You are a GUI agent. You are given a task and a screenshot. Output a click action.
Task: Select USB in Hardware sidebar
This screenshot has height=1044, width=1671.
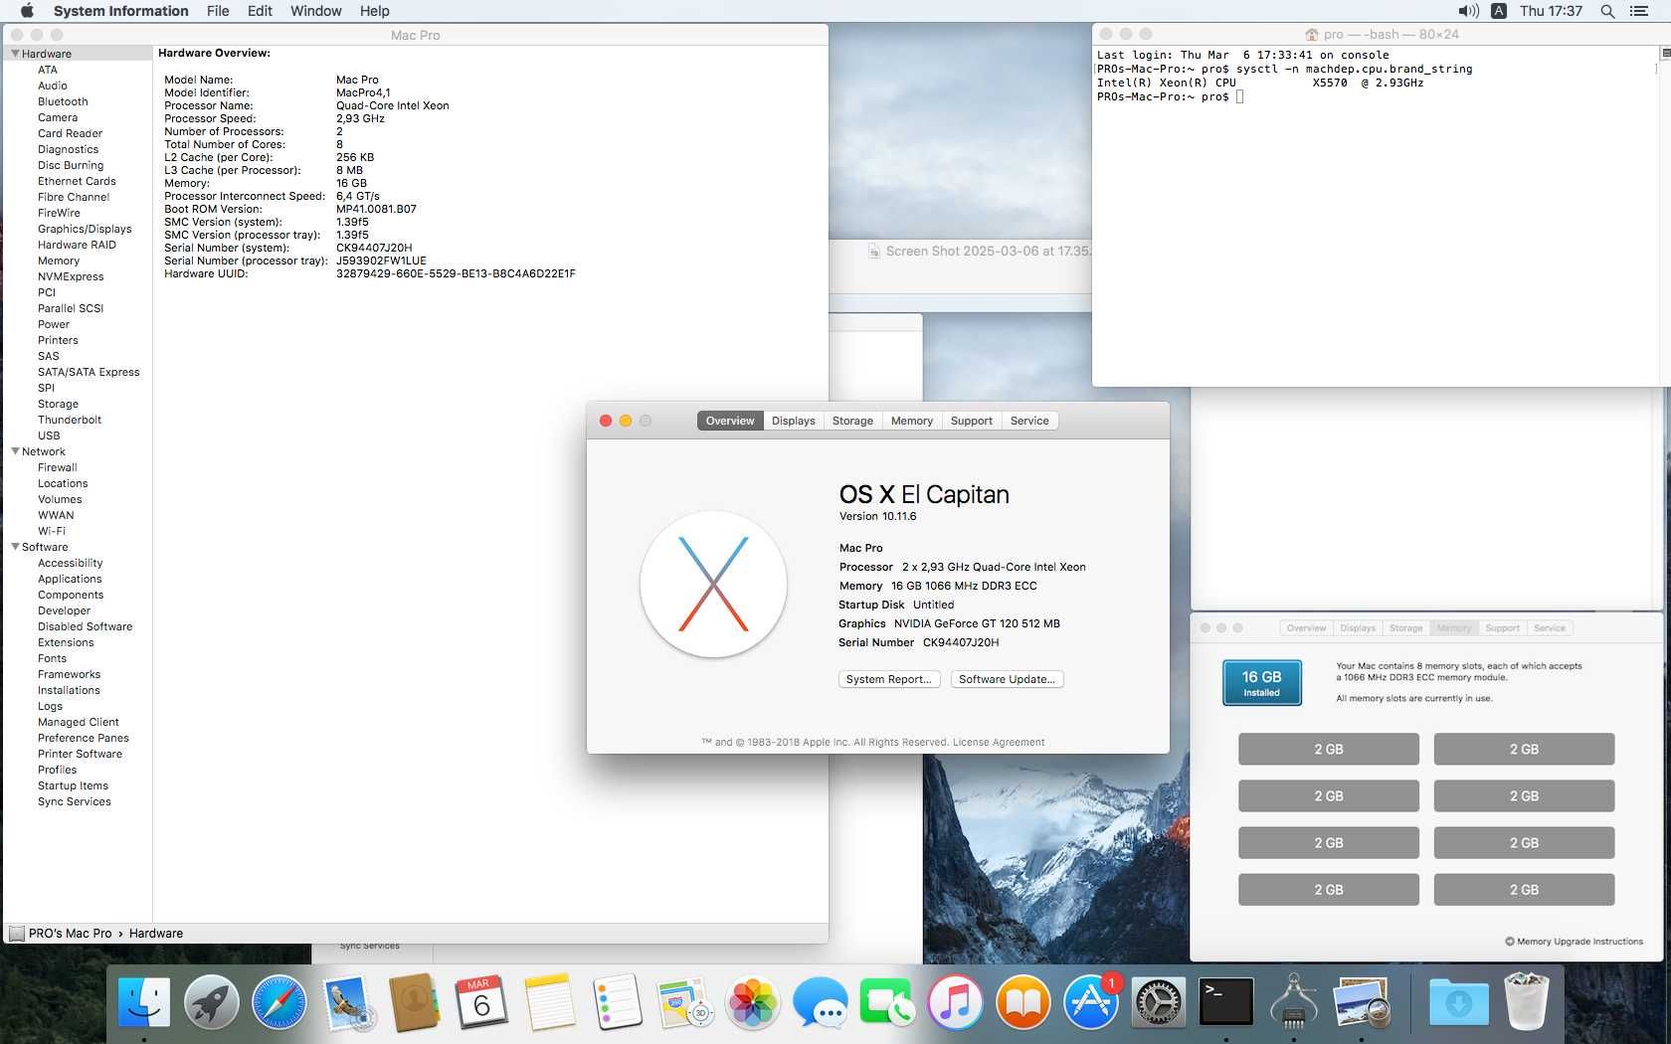(x=49, y=435)
